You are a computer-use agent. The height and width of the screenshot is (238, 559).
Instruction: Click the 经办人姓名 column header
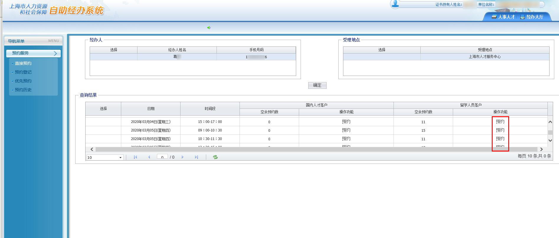[x=177, y=50]
